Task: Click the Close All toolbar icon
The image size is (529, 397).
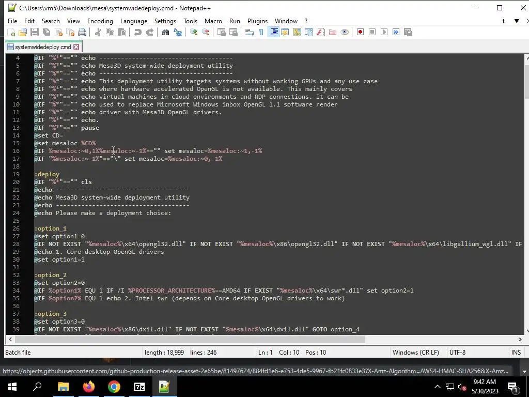Action: [70, 32]
